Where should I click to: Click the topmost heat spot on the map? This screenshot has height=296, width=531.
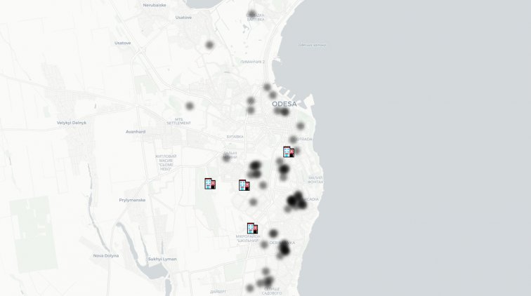tap(252, 13)
